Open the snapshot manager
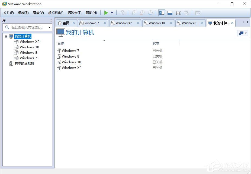This screenshot has width=251, height=174. (150, 12)
